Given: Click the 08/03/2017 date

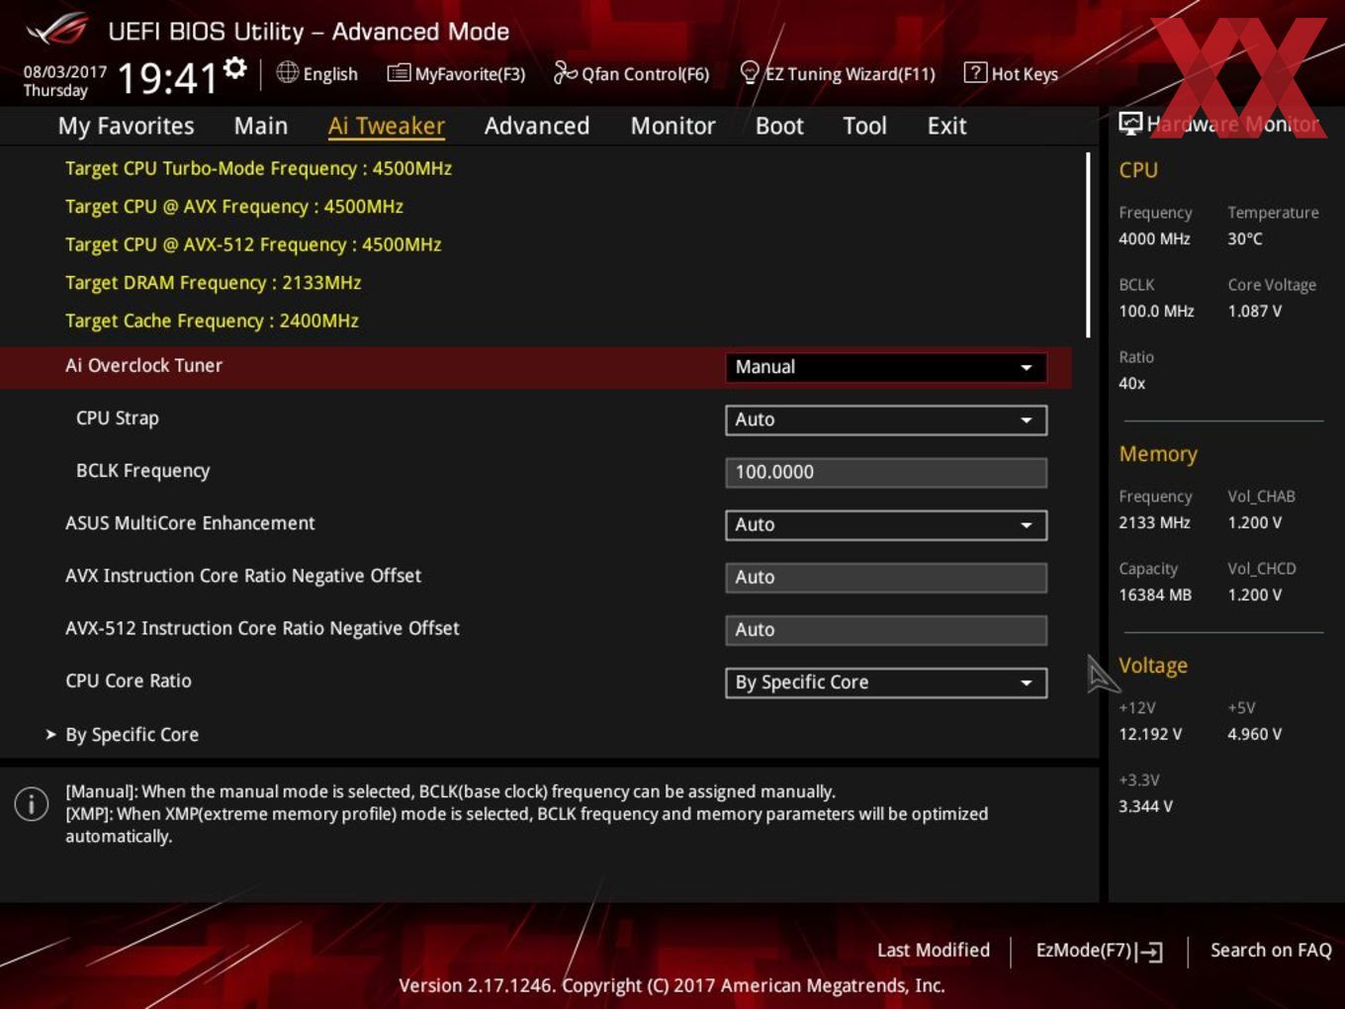Looking at the screenshot, I should point(65,72).
